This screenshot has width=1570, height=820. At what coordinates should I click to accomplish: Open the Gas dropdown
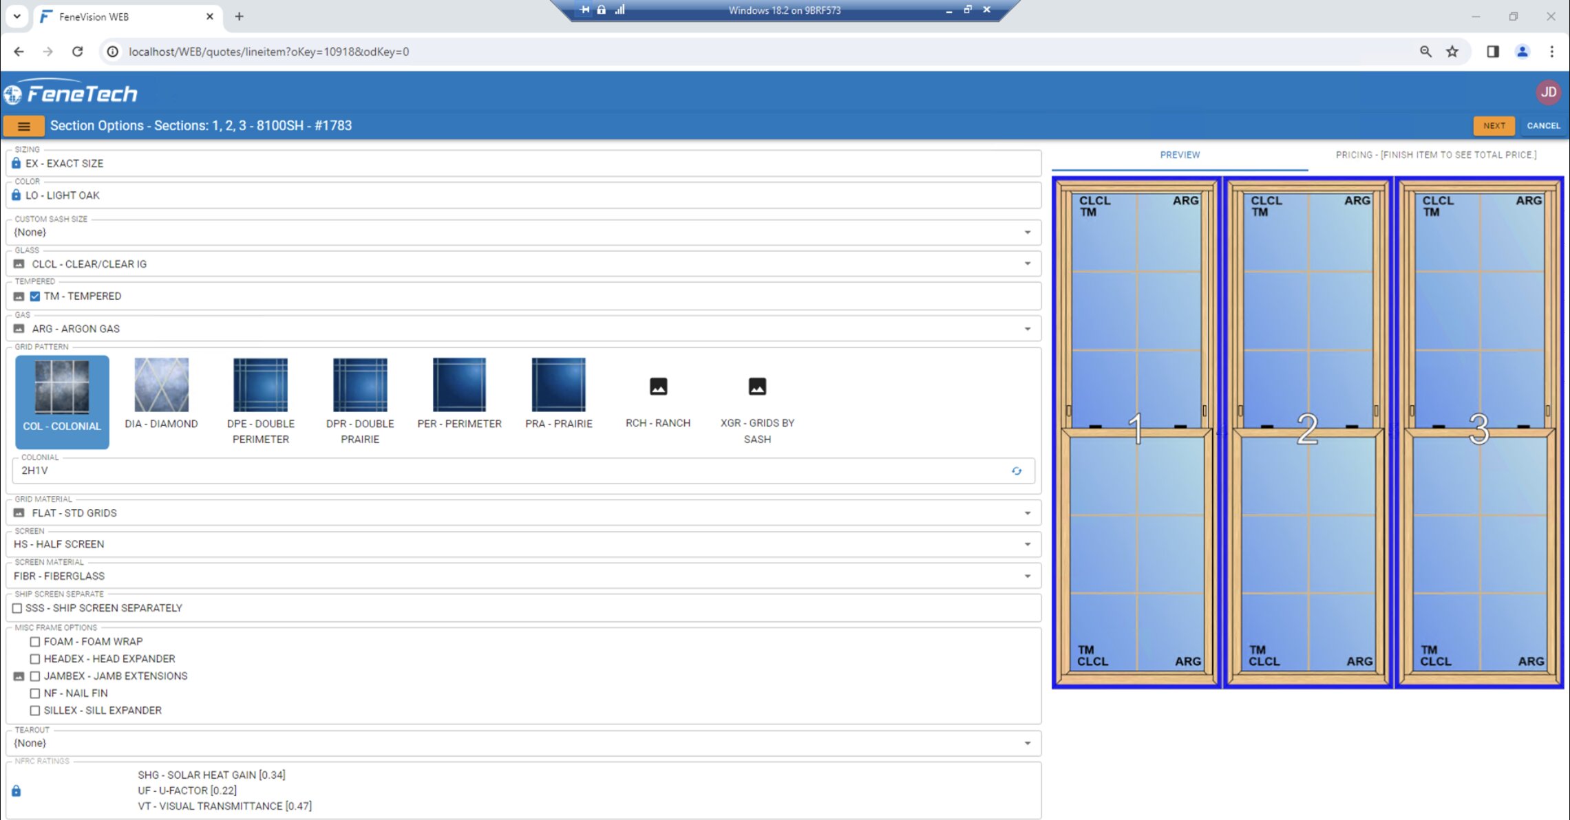(1027, 329)
